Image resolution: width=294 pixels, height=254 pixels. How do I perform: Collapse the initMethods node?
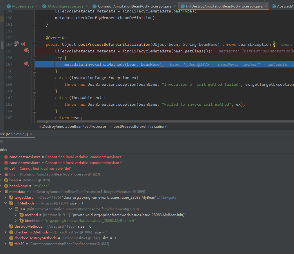(x=5, y=203)
